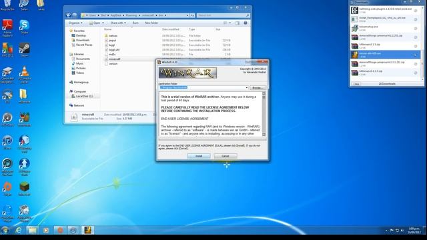Launch Adobe Reader from the desktop

[7, 28]
